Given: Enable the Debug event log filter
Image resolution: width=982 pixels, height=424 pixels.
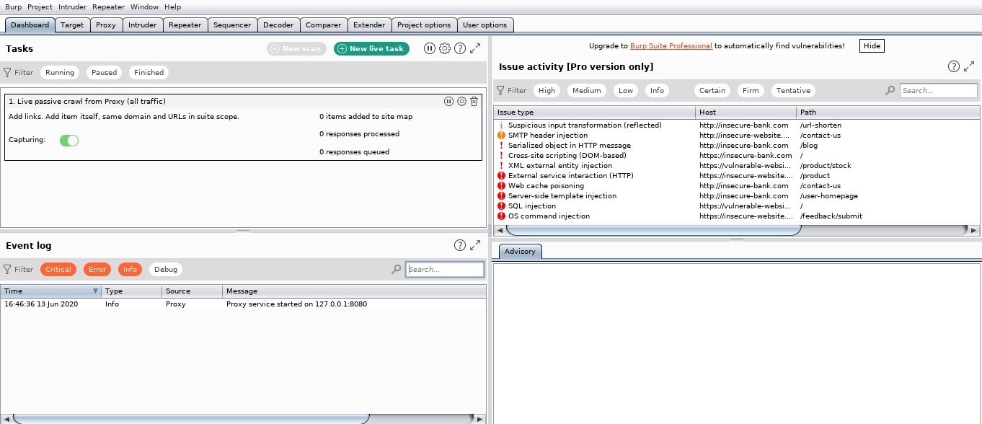Looking at the screenshot, I should pyautogui.click(x=166, y=269).
